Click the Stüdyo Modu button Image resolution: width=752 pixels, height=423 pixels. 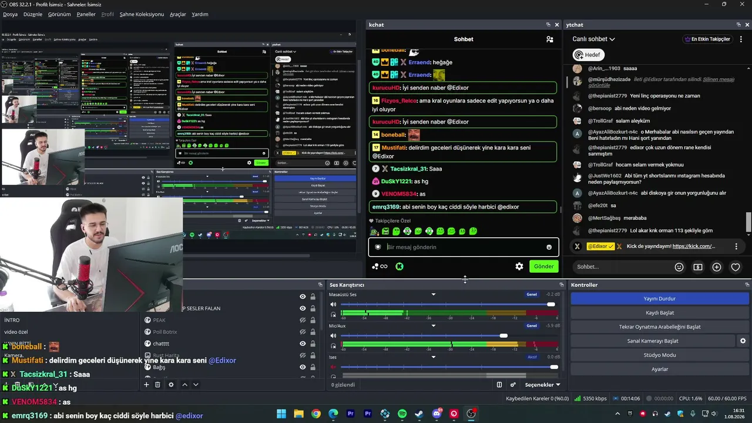[660, 355]
